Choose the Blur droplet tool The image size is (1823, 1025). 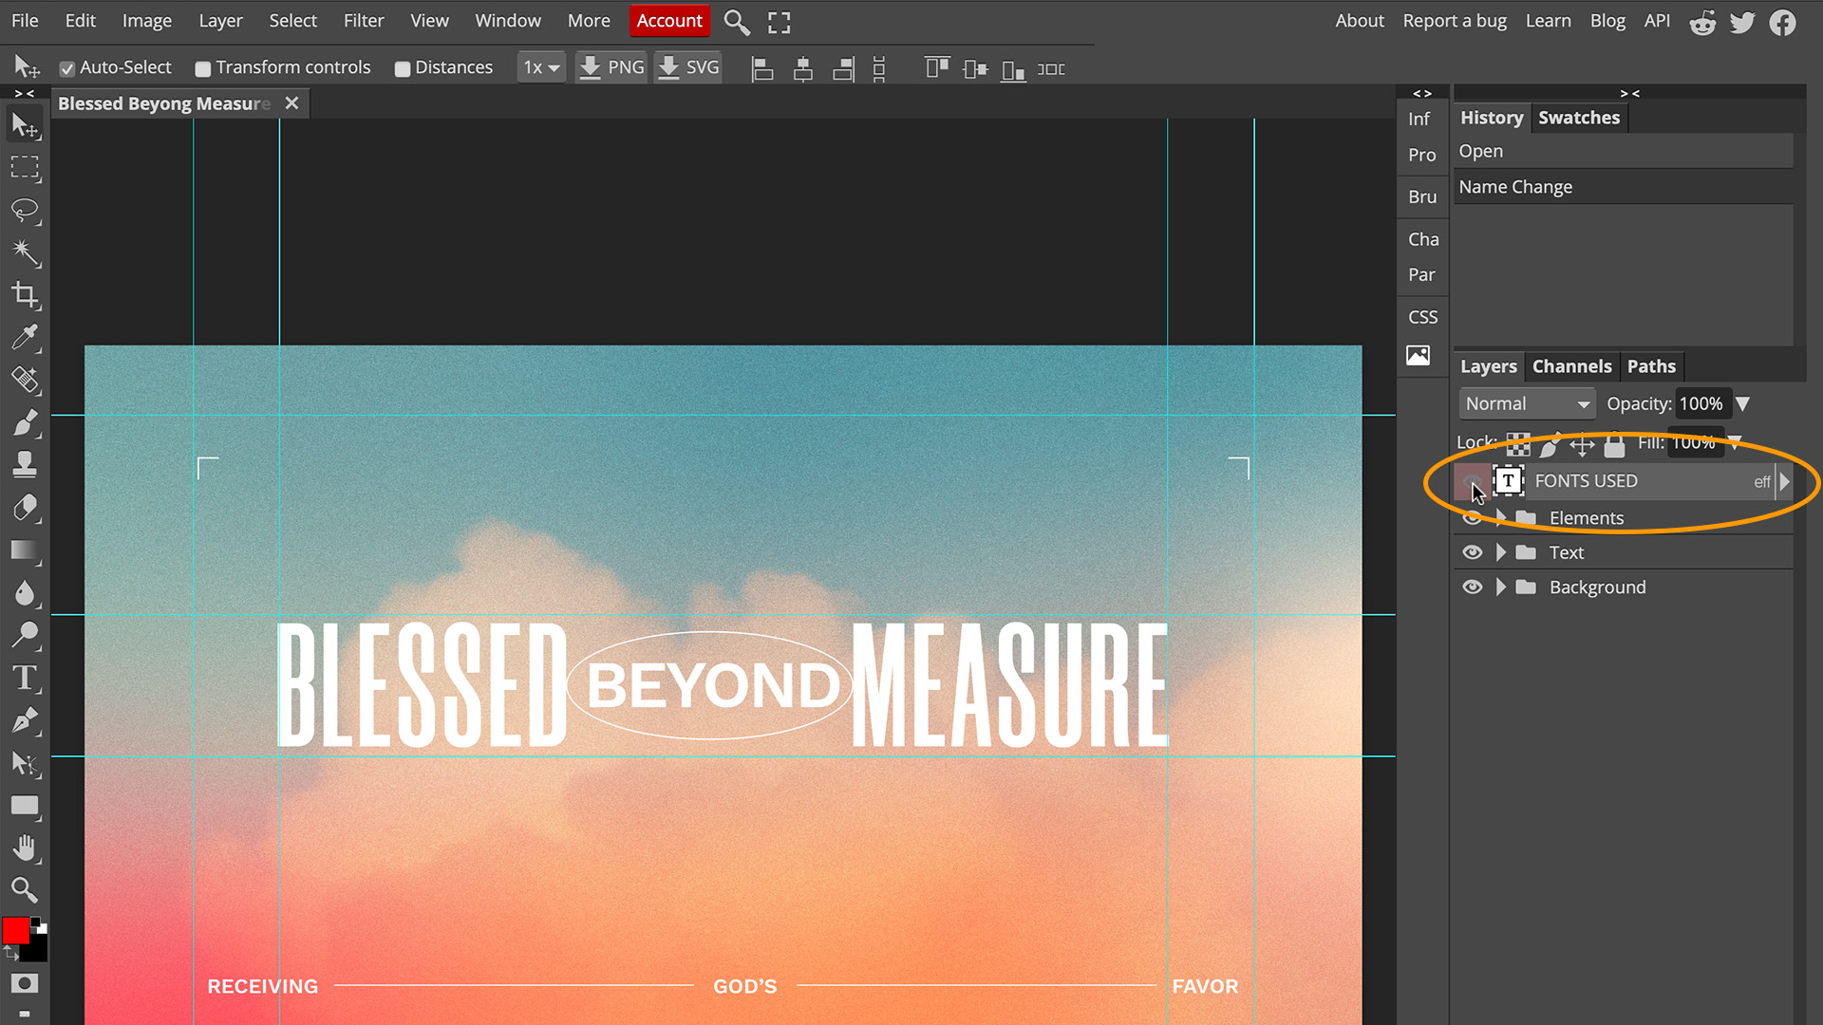pos(25,593)
